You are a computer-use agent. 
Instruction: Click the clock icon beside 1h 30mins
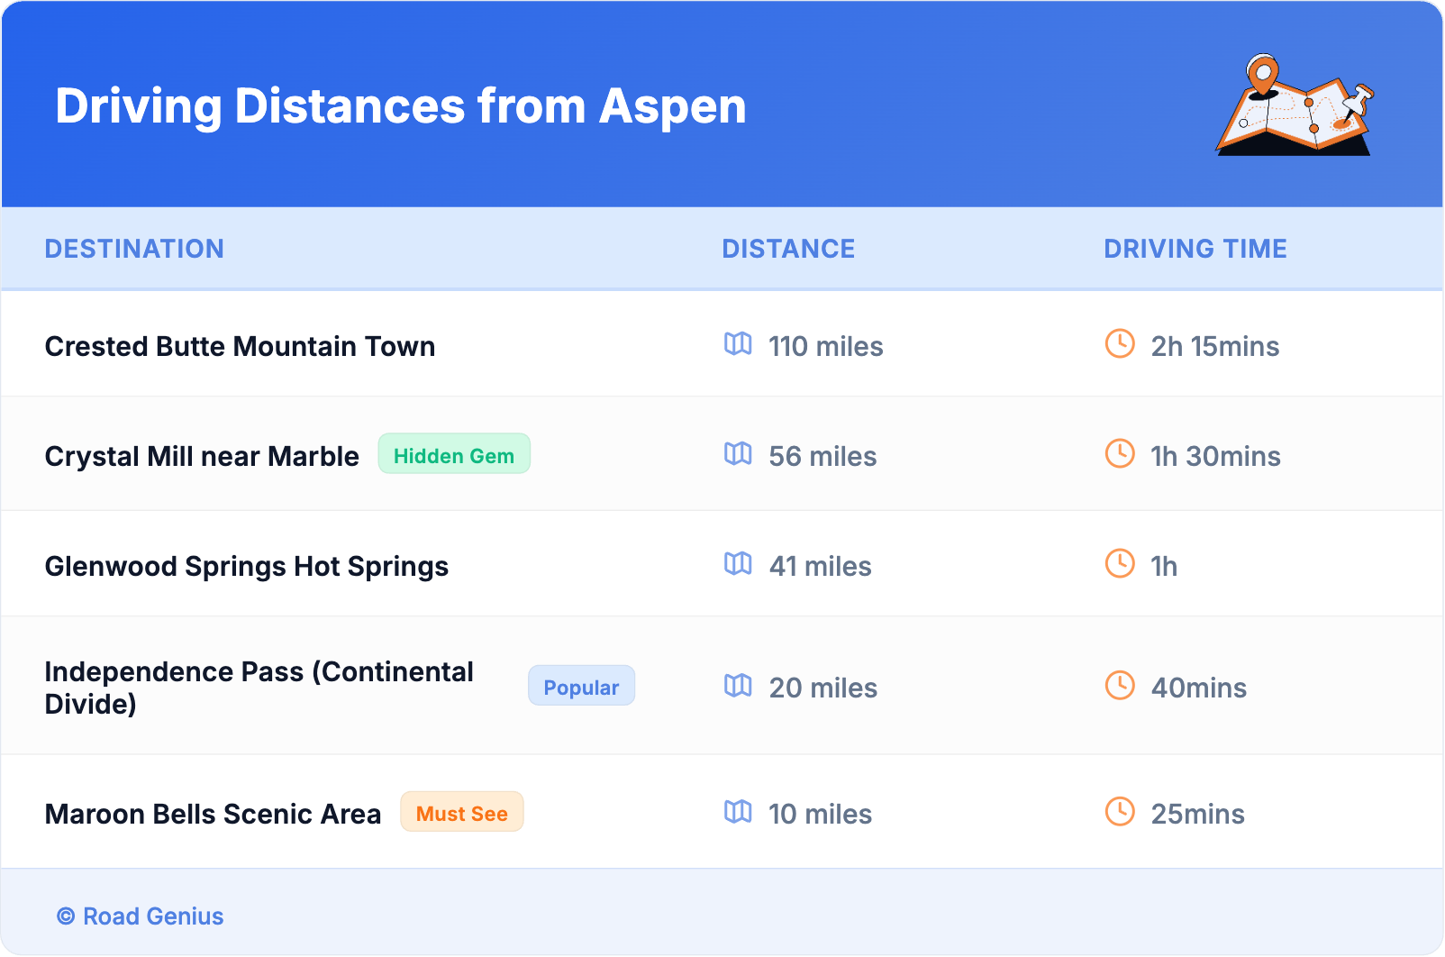click(1120, 454)
